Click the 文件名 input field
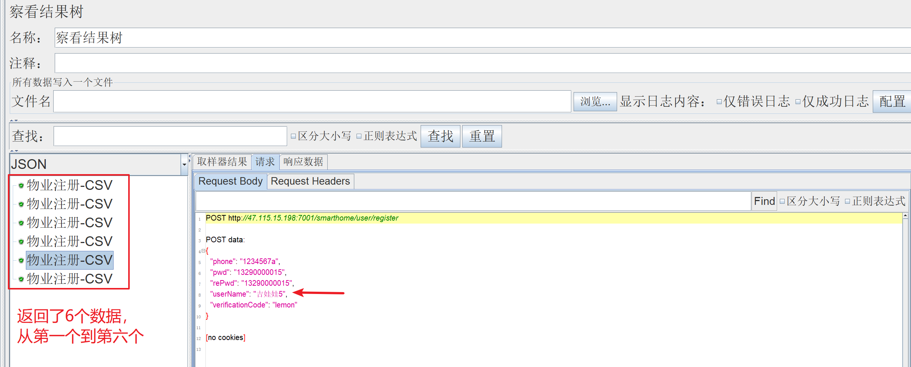The image size is (911, 367). [x=312, y=101]
